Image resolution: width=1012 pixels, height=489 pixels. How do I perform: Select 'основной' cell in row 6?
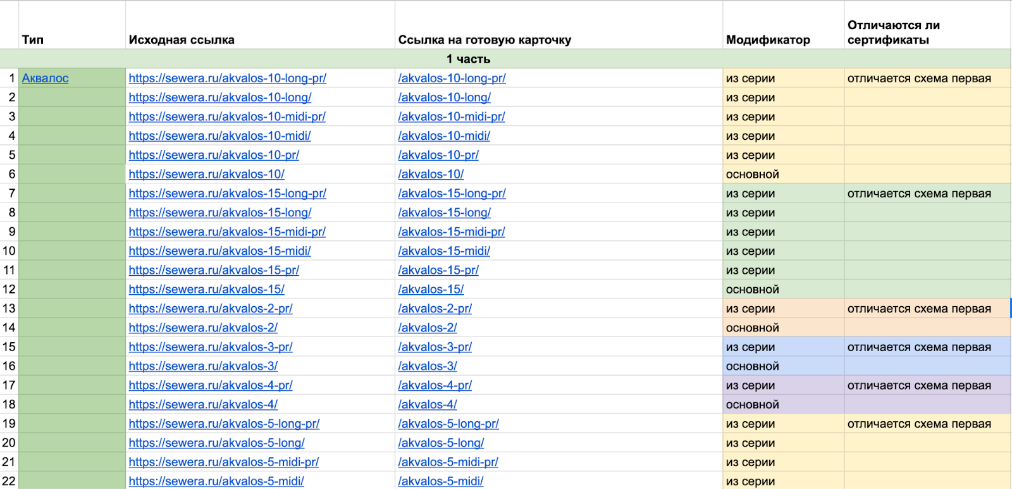783,174
